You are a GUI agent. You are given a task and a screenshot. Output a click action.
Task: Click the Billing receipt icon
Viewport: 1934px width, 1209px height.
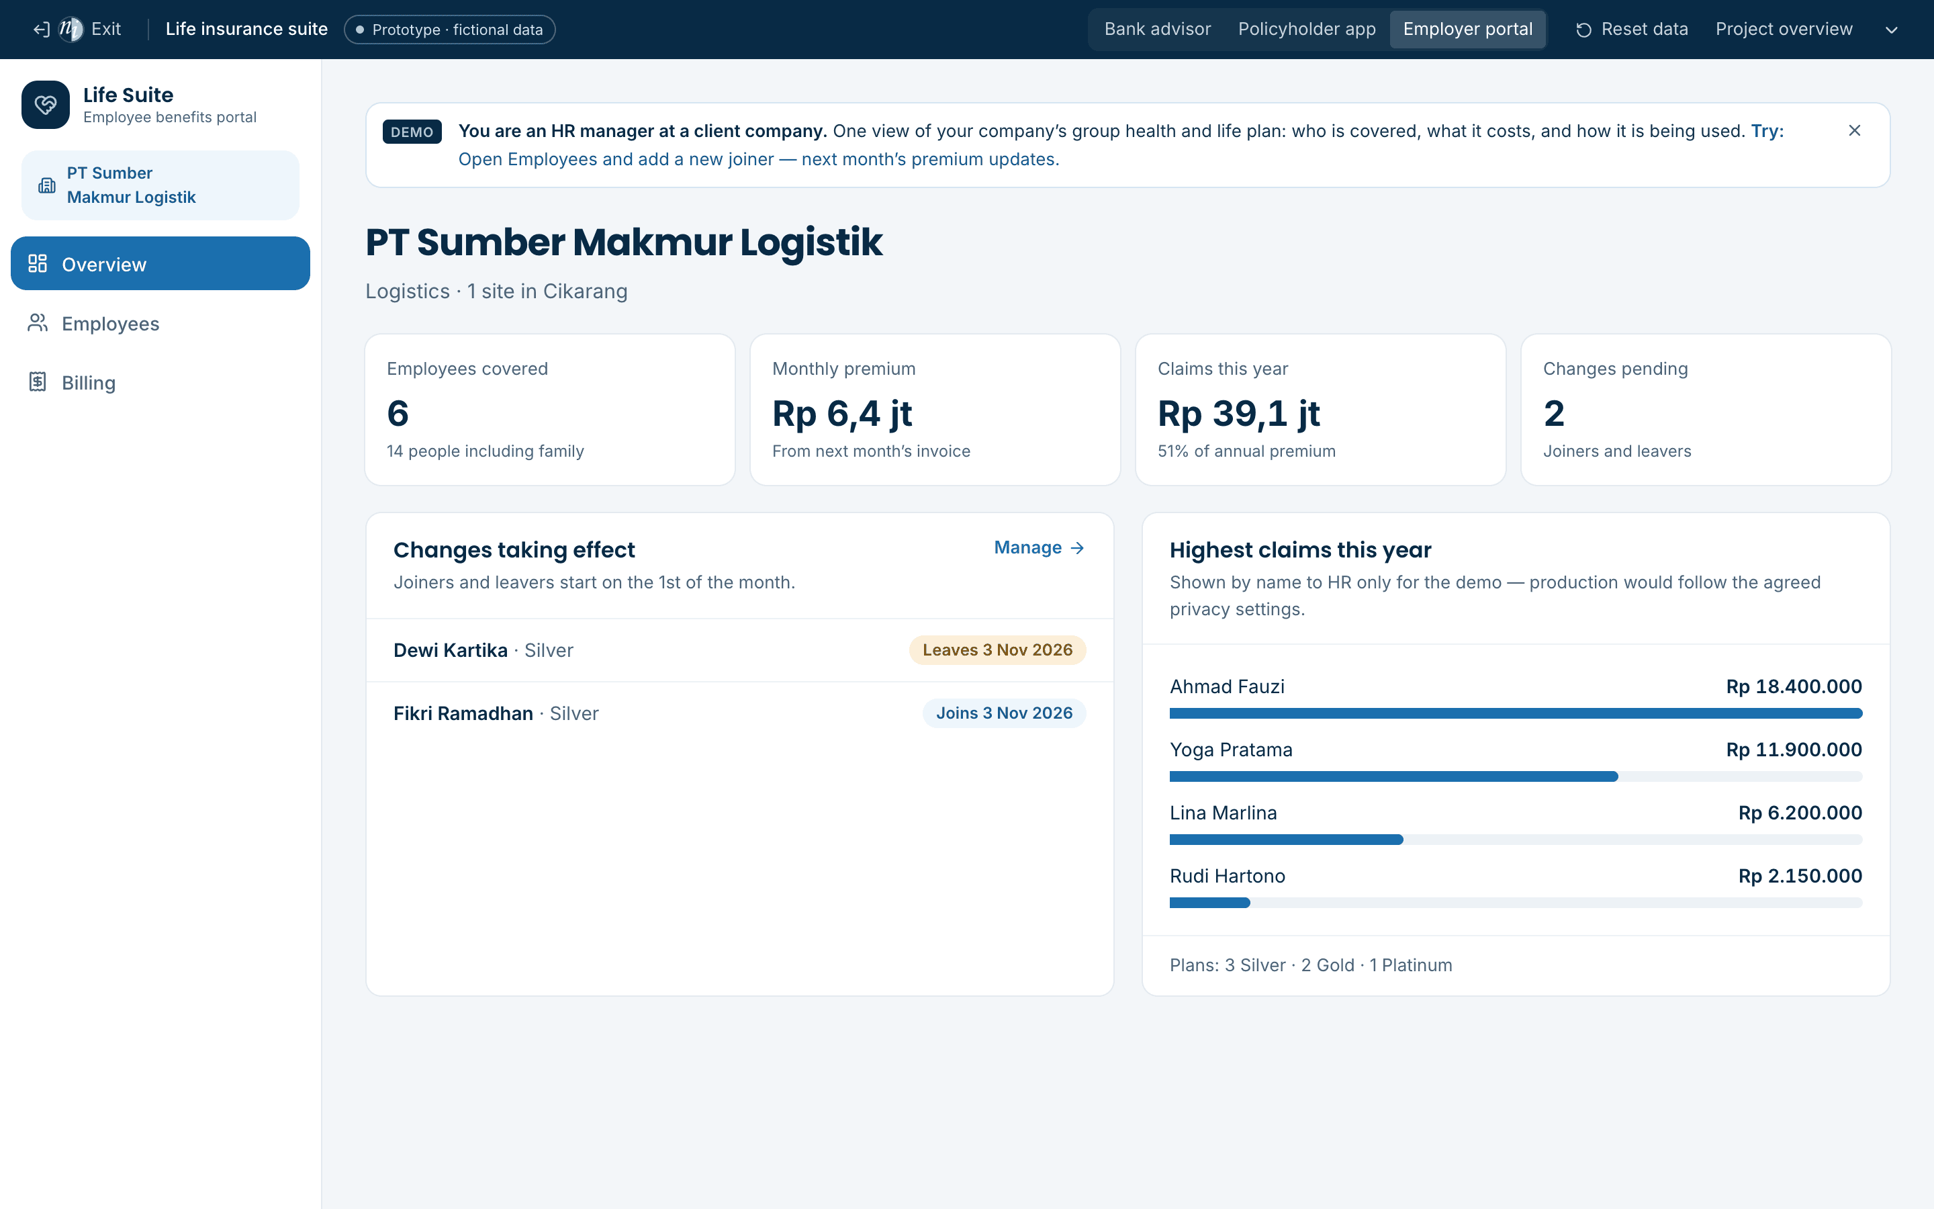(x=38, y=382)
